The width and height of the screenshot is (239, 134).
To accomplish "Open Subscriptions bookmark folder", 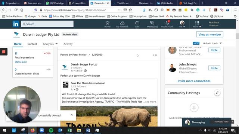I will pyautogui.click(x=138, y=16).
